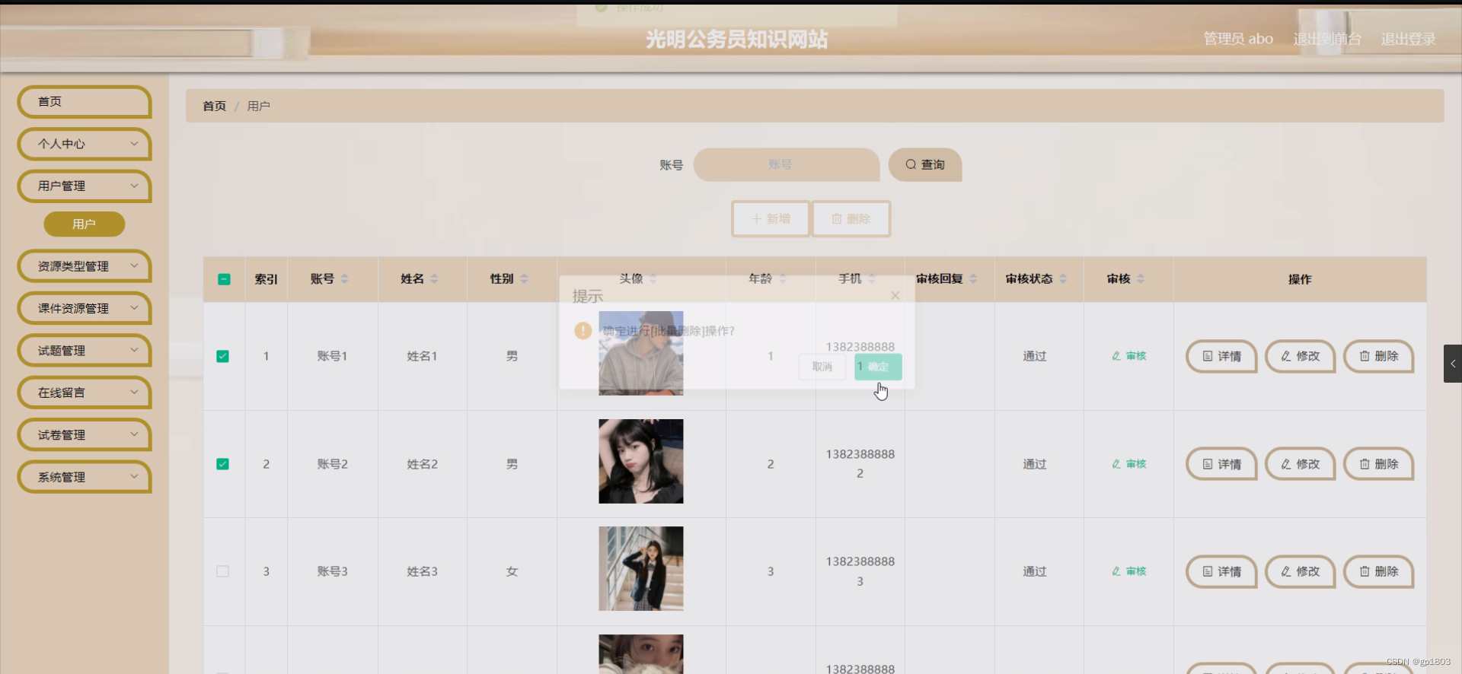Click the 审核 edit link for 账号2

point(1128,464)
